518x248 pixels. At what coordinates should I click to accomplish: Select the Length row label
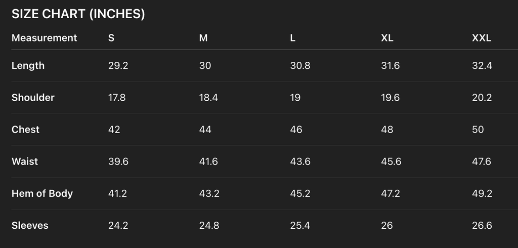[28, 65]
